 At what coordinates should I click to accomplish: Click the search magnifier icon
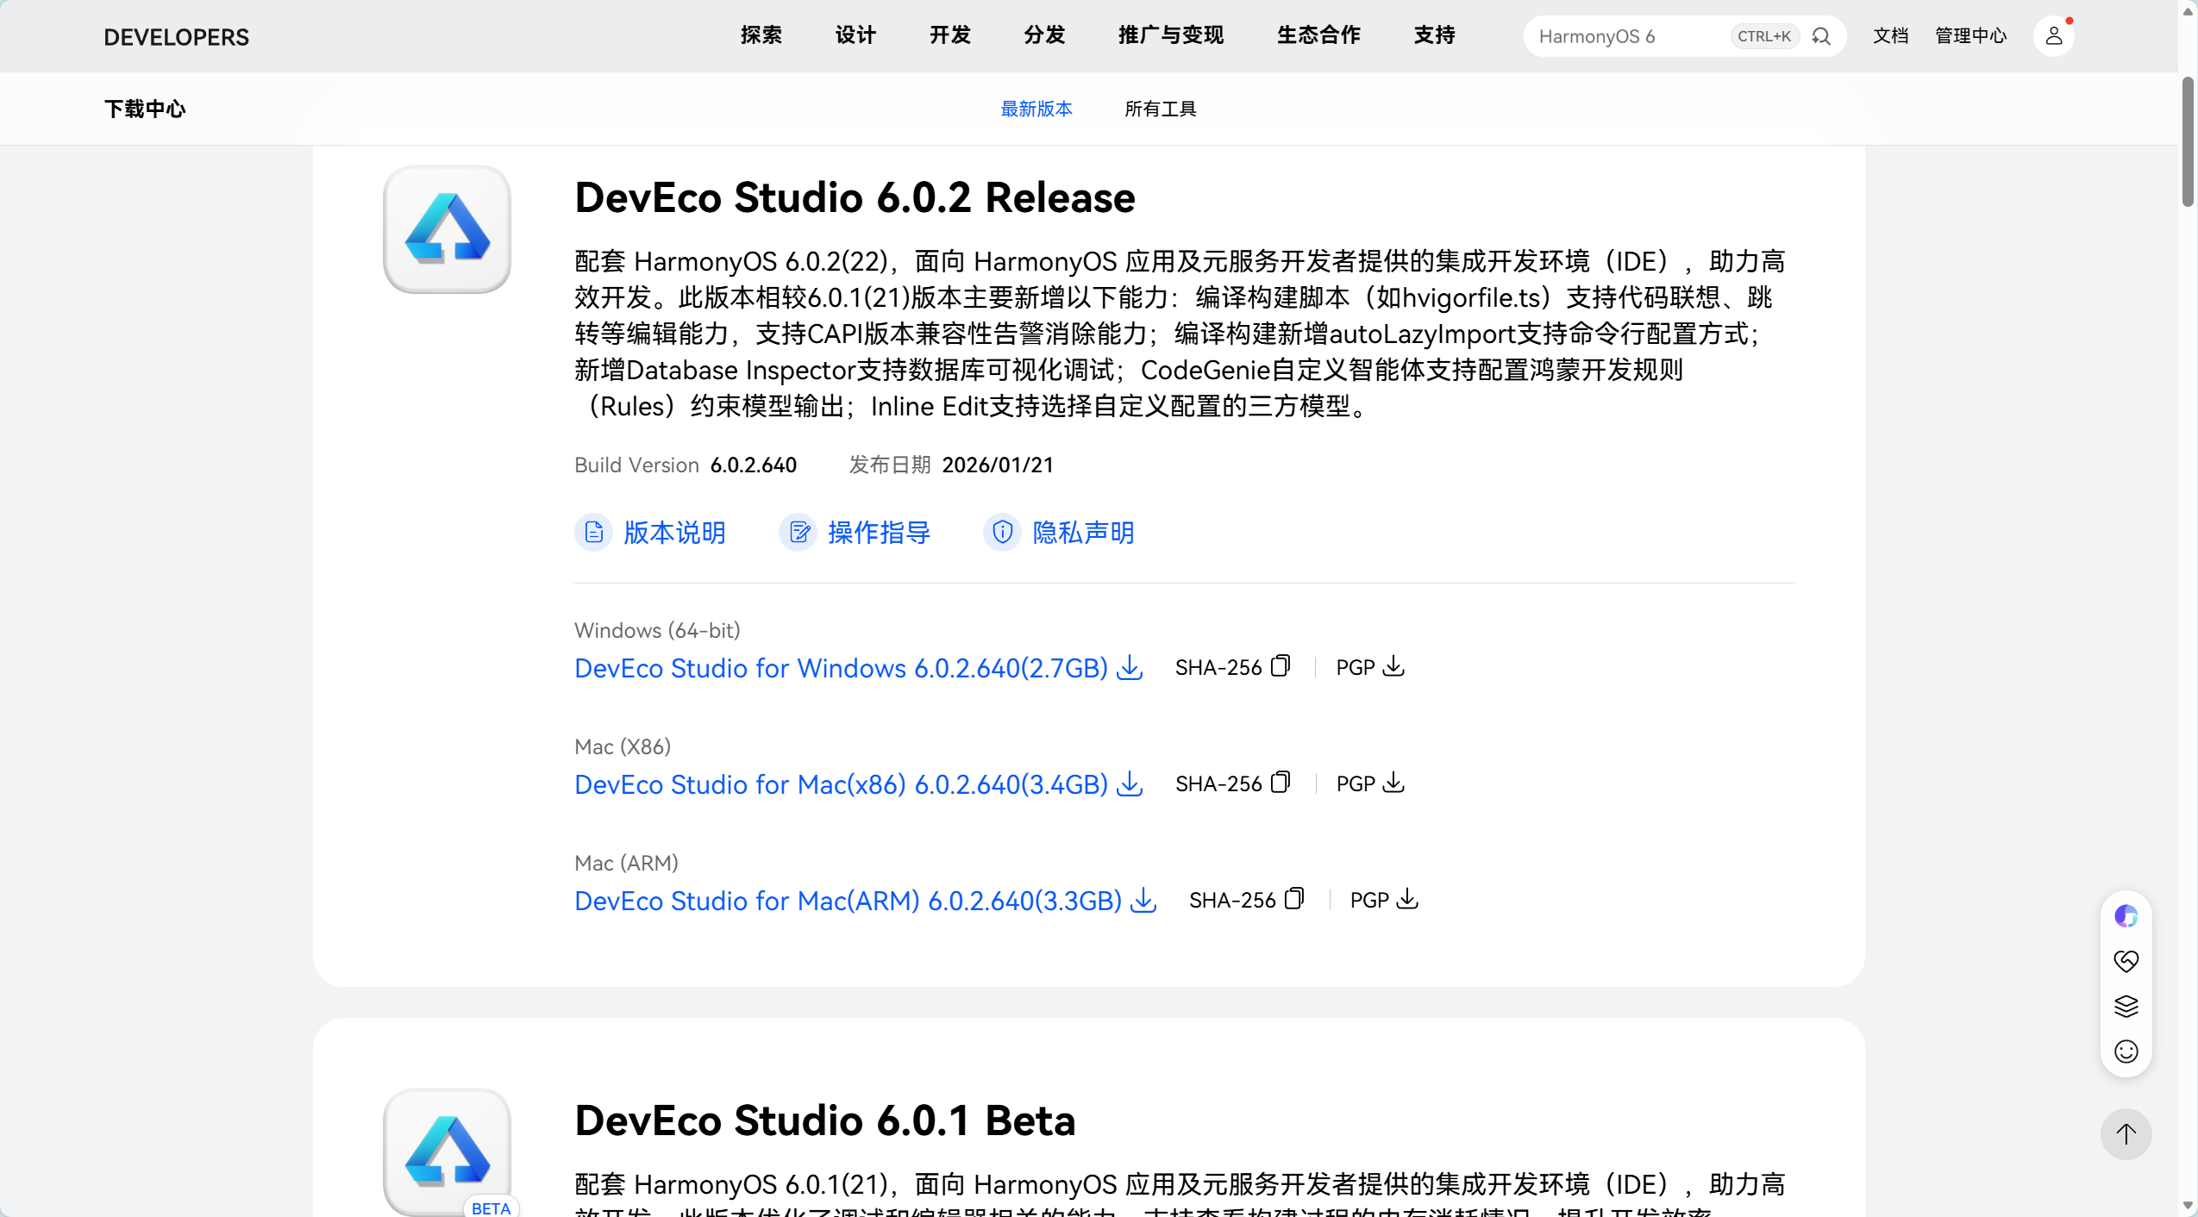point(1820,36)
